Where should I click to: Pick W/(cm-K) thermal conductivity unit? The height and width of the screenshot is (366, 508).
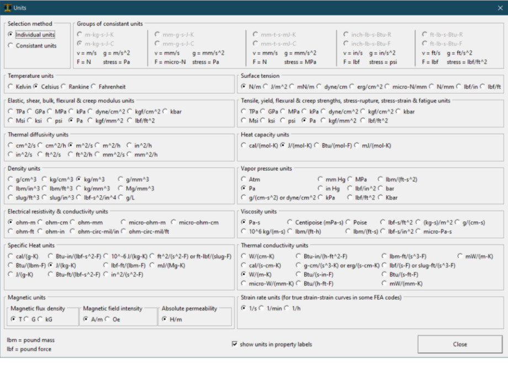pyautogui.click(x=244, y=256)
